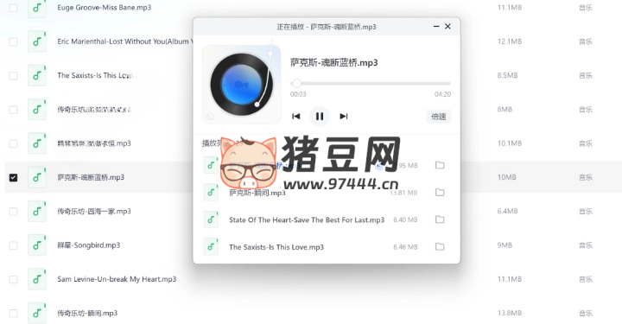This screenshot has width=622, height=324.
Task: Open file 群星-Songbird.mp3
Action: click(x=89, y=245)
